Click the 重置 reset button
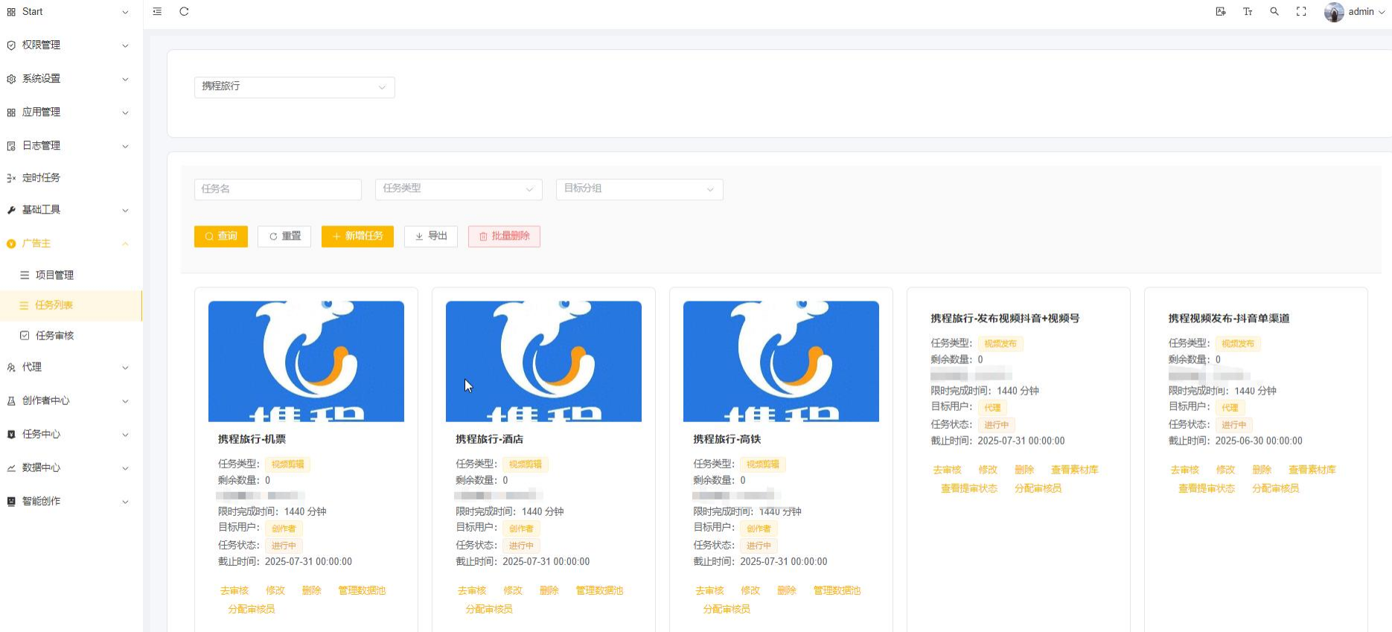This screenshot has width=1392, height=632. (284, 236)
